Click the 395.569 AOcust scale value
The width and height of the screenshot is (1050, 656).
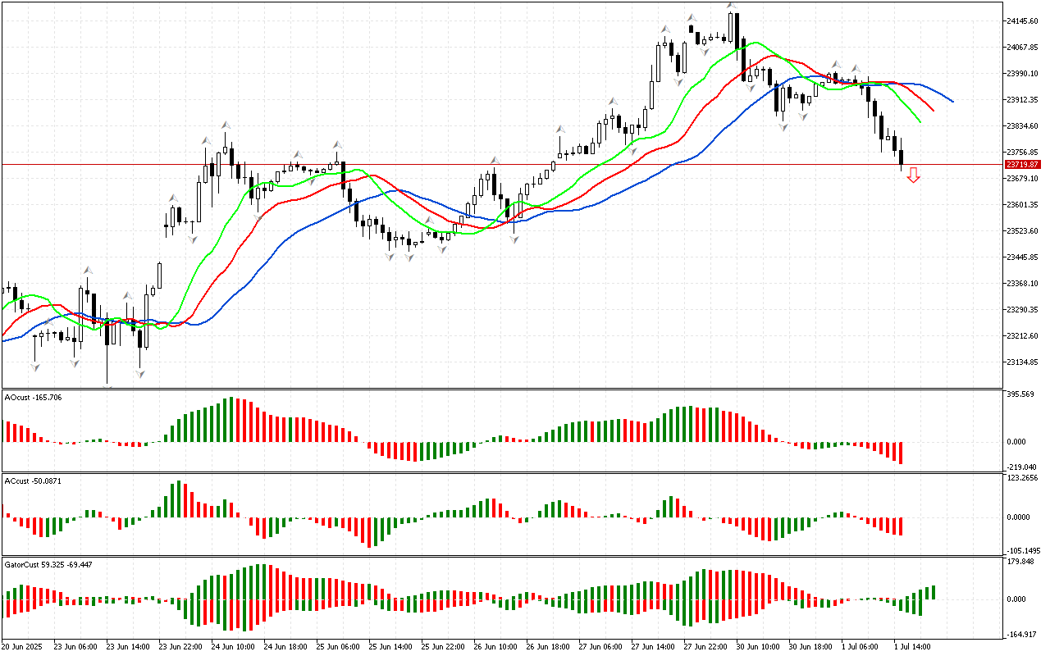1023,394
